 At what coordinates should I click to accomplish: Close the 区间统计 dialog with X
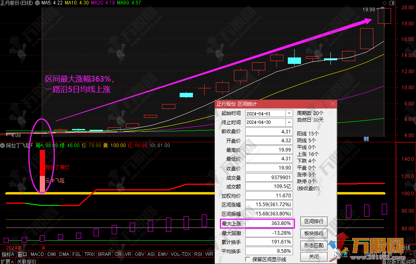coord(333,104)
